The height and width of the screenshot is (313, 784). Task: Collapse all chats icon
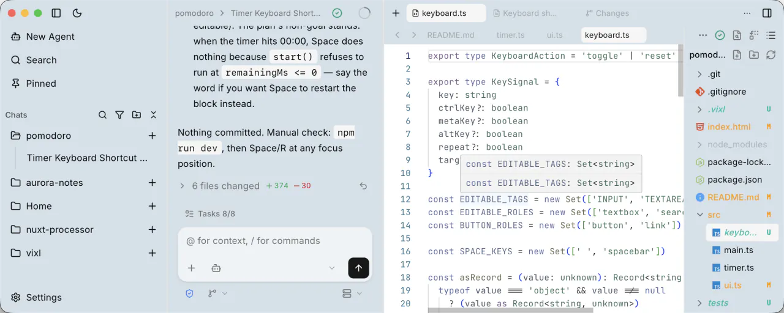(153, 115)
